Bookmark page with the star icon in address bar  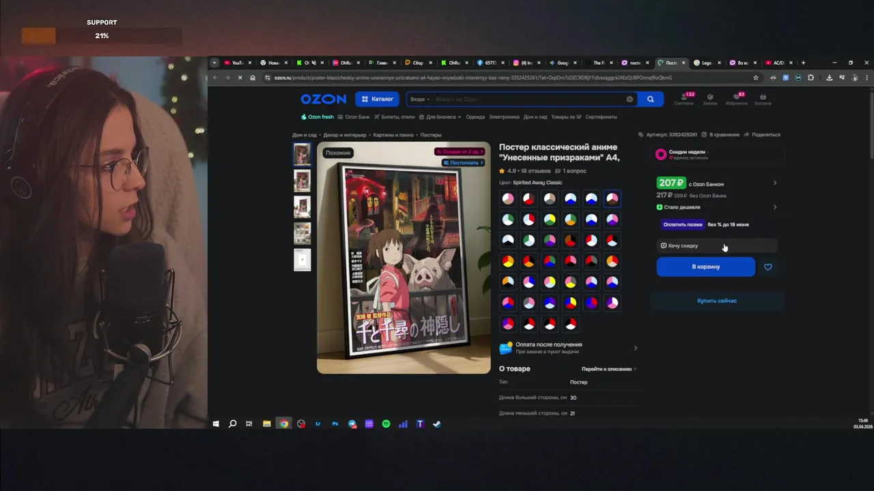click(756, 78)
